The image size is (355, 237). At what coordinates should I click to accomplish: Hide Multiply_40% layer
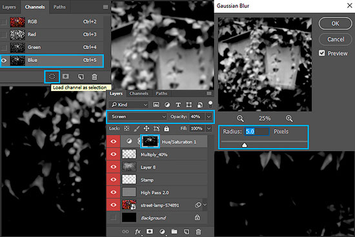[113, 154]
